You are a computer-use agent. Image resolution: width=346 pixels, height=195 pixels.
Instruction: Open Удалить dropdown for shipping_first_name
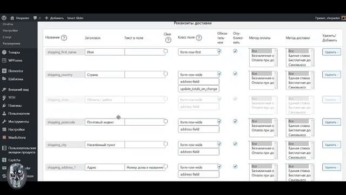(x=331, y=52)
